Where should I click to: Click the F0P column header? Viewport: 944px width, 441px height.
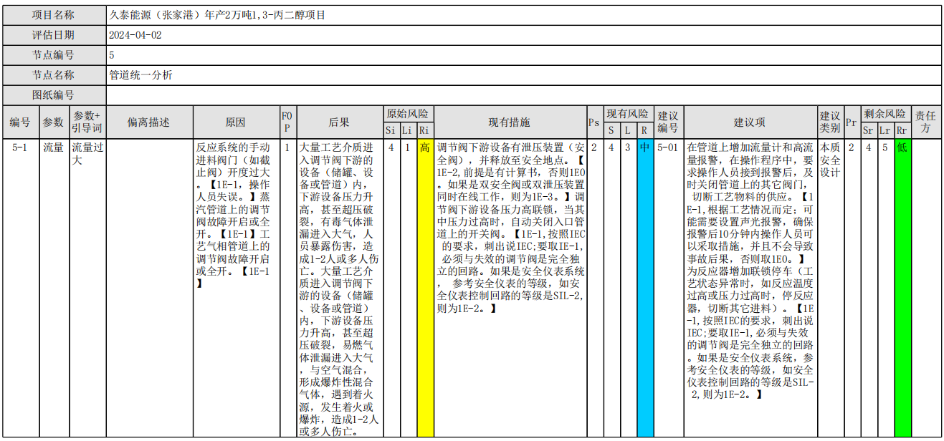coord(287,122)
